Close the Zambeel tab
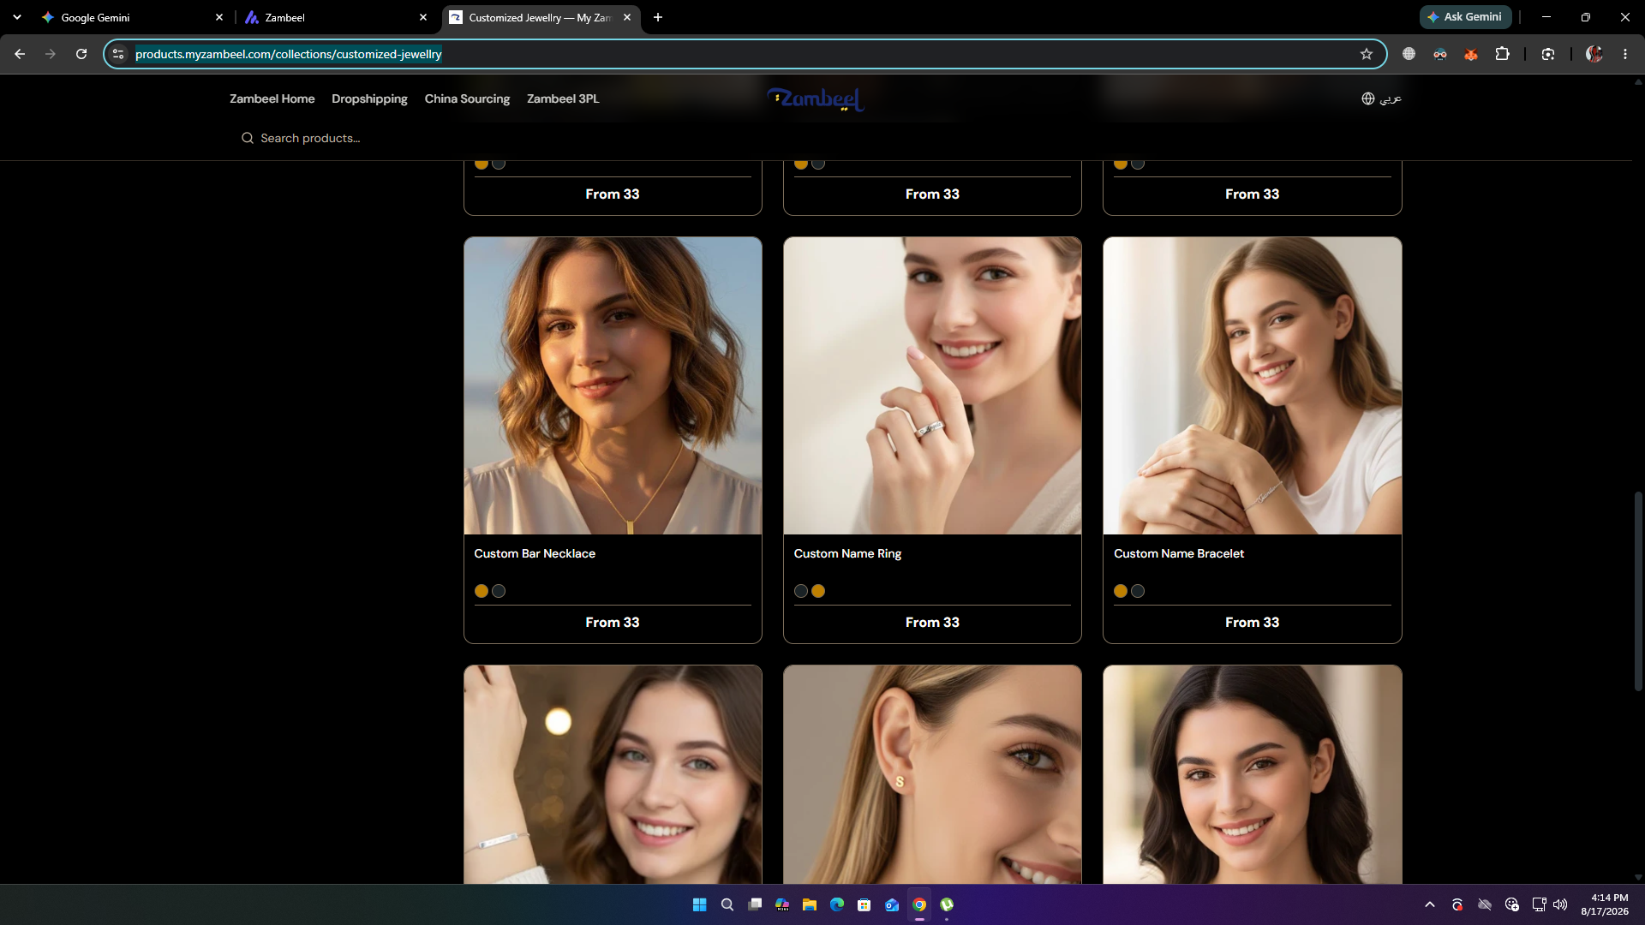 point(423,17)
